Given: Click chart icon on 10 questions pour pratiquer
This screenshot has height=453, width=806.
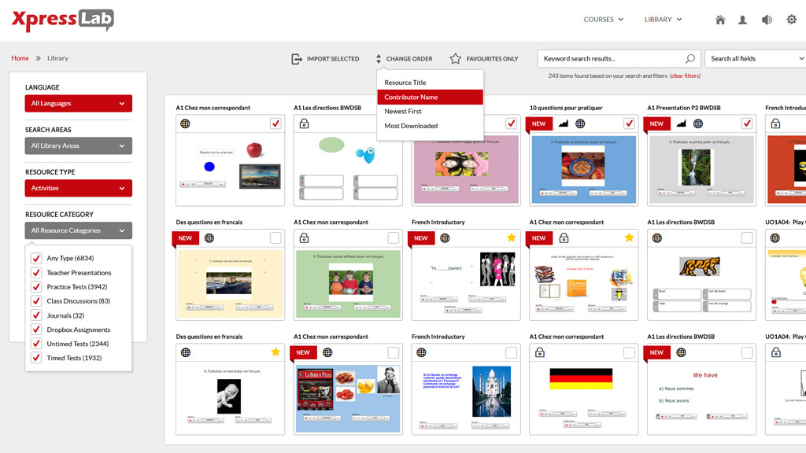Looking at the screenshot, I should coord(564,123).
